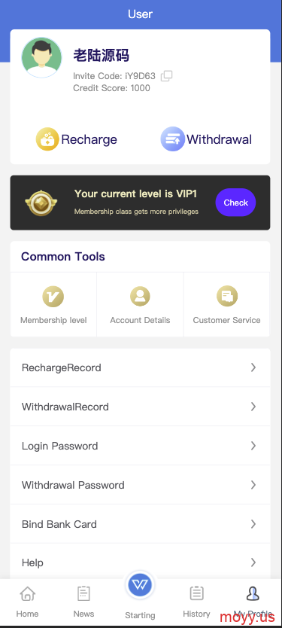
Task: Check VIP level privileges
Action: 235,203
